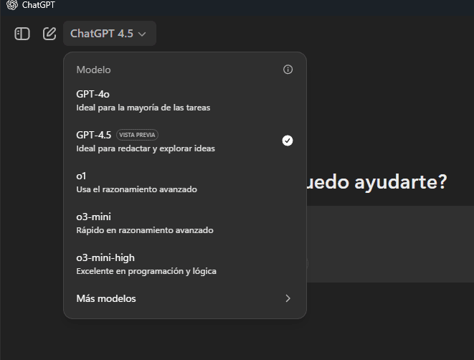Switch to the o3-mini model
The width and height of the screenshot is (474, 360).
(185, 223)
